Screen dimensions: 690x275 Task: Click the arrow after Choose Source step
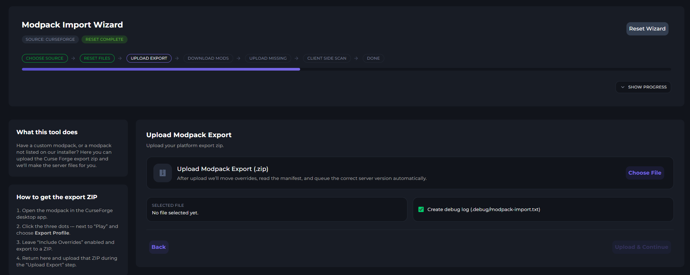73,58
